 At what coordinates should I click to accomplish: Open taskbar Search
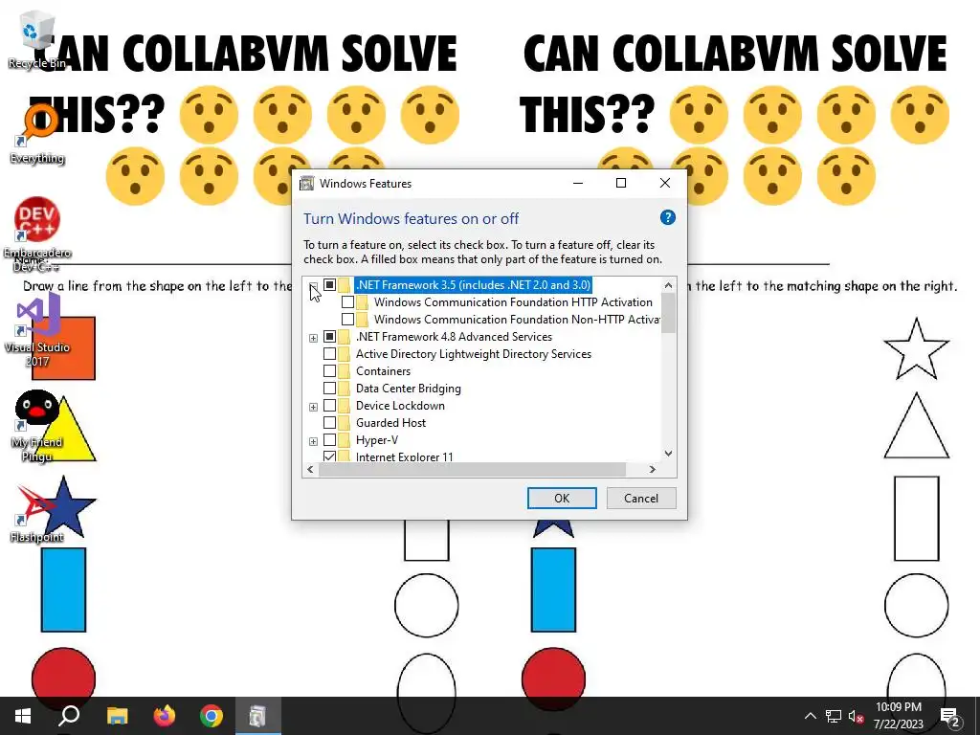(x=69, y=716)
